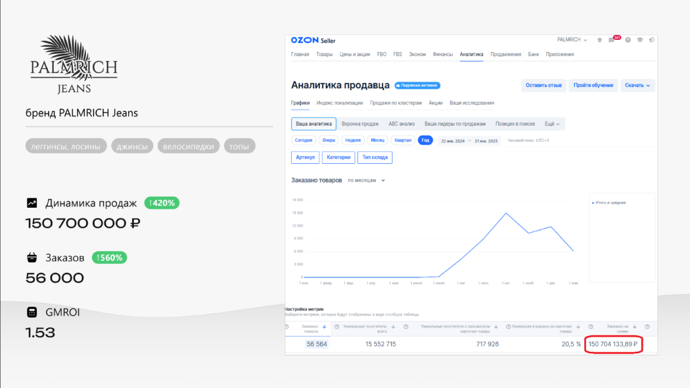Click the megaphone announcements icon

[x=651, y=40]
